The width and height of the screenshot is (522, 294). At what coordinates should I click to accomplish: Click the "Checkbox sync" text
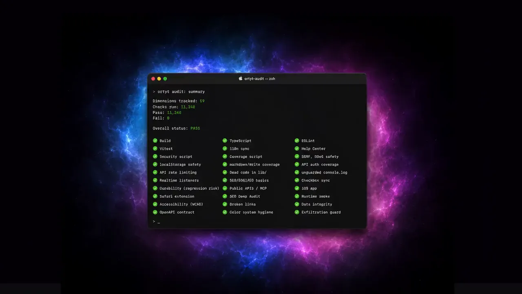coord(316,180)
